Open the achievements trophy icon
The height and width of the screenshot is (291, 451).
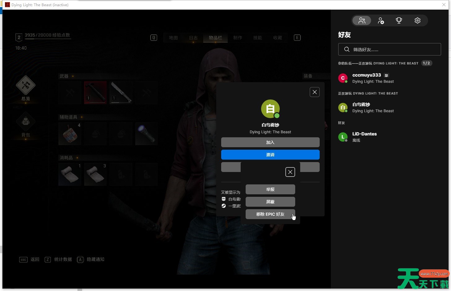point(399,21)
